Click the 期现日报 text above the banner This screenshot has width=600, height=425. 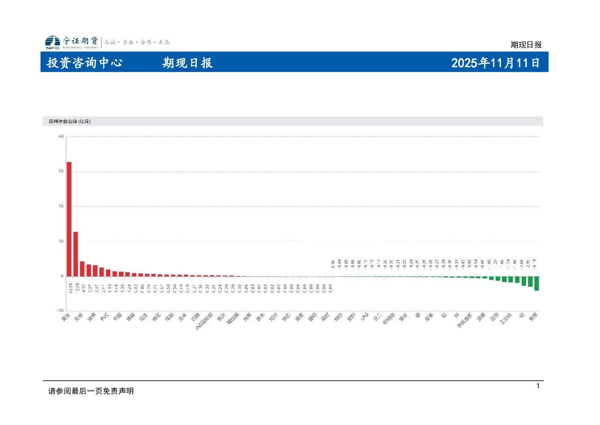pyautogui.click(x=526, y=45)
